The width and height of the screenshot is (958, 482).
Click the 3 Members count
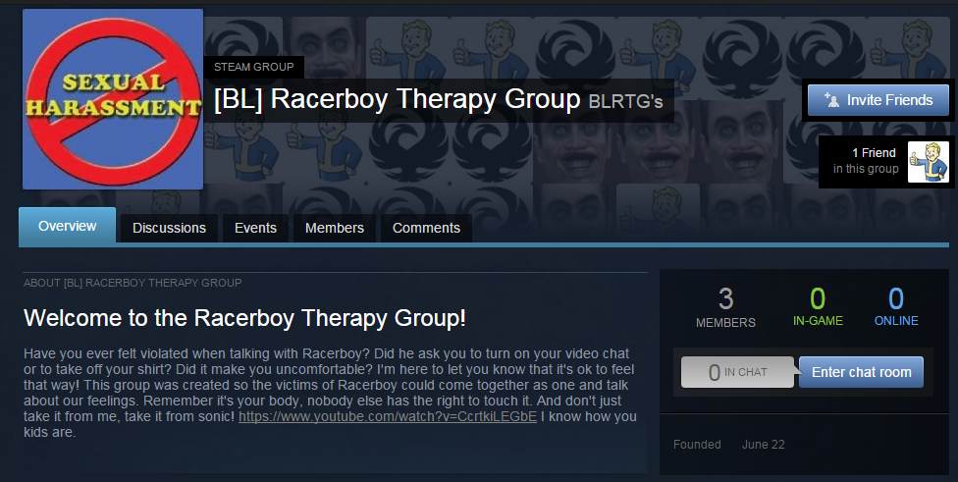(x=725, y=308)
